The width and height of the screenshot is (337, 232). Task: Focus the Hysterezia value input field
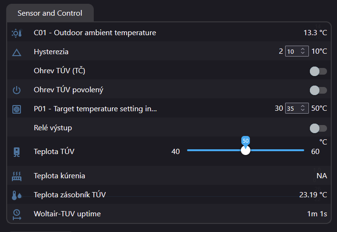pyautogui.click(x=292, y=51)
